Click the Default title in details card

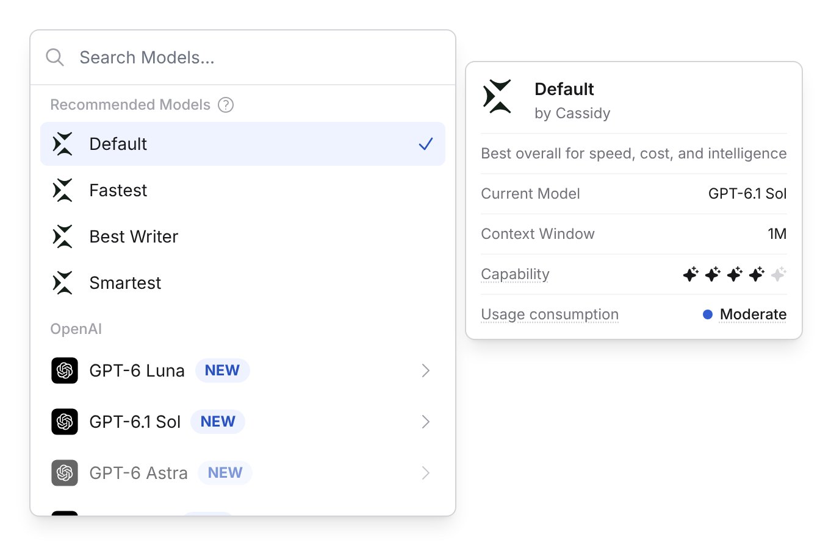click(x=564, y=89)
